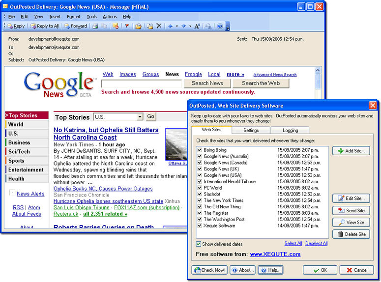Viewport: 381px width, 282px height.
Task: Click the Select All link
Action: [293, 243]
